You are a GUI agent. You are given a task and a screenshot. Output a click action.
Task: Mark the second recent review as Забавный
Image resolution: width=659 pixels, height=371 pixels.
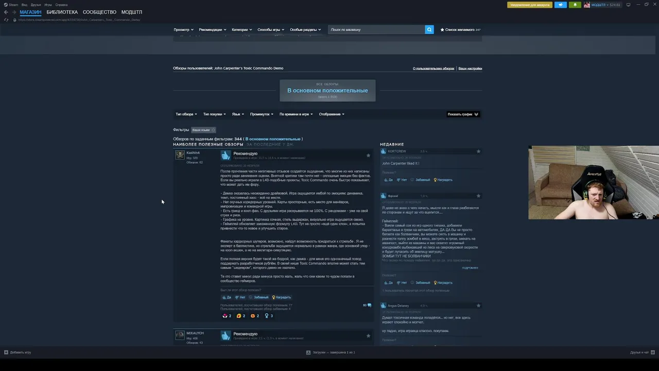tap(420, 282)
